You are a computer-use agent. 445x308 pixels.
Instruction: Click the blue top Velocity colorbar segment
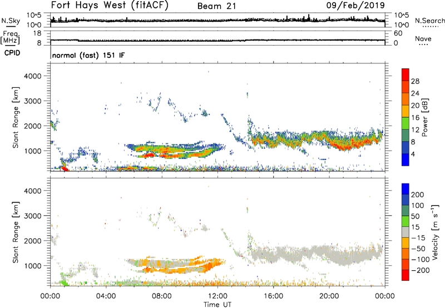pos(406,189)
